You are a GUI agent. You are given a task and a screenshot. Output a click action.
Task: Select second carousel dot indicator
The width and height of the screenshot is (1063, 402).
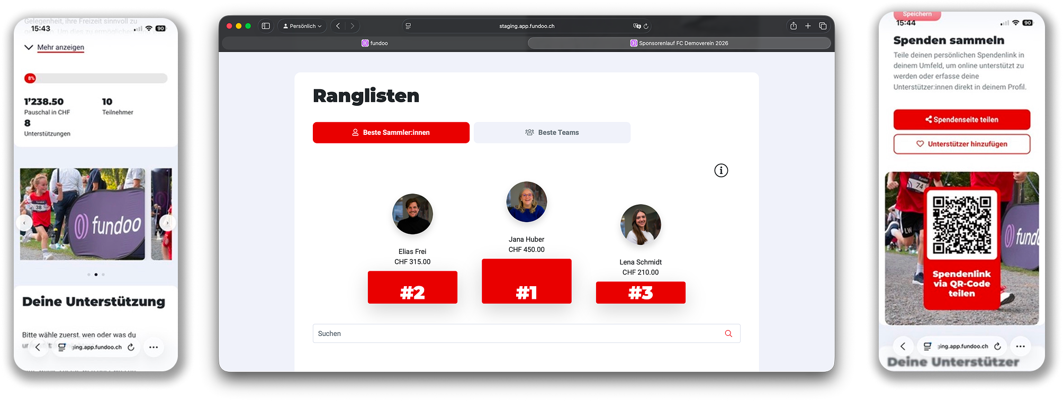(96, 275)
